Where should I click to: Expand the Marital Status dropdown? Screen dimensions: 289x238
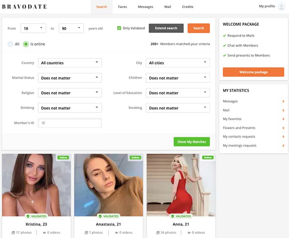(x=70, y=78)
